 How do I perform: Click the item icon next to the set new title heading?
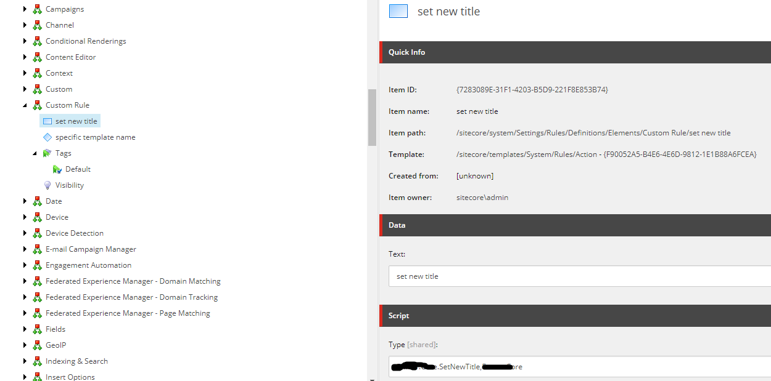[x=398, y=10]
